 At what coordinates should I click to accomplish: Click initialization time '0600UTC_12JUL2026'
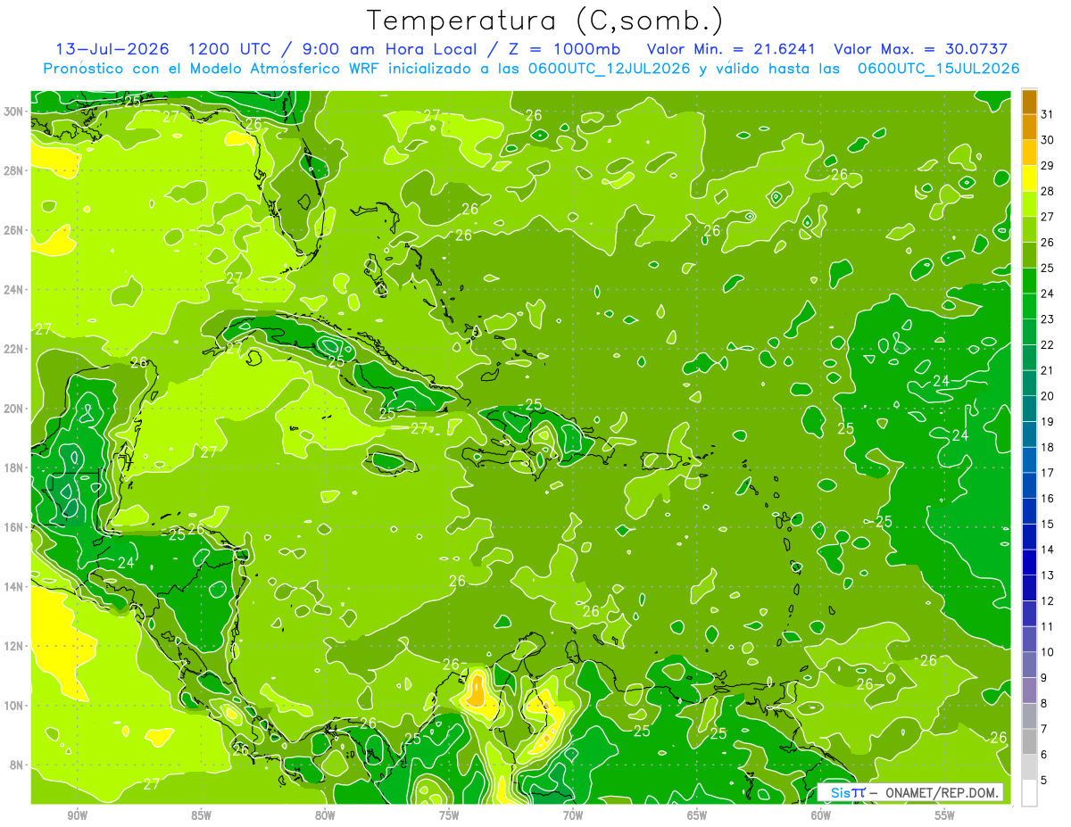coord(610,69)
